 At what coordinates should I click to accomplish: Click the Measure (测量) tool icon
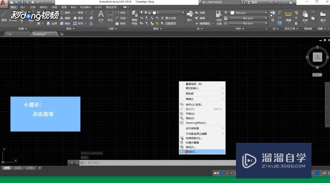click(288, 15)
